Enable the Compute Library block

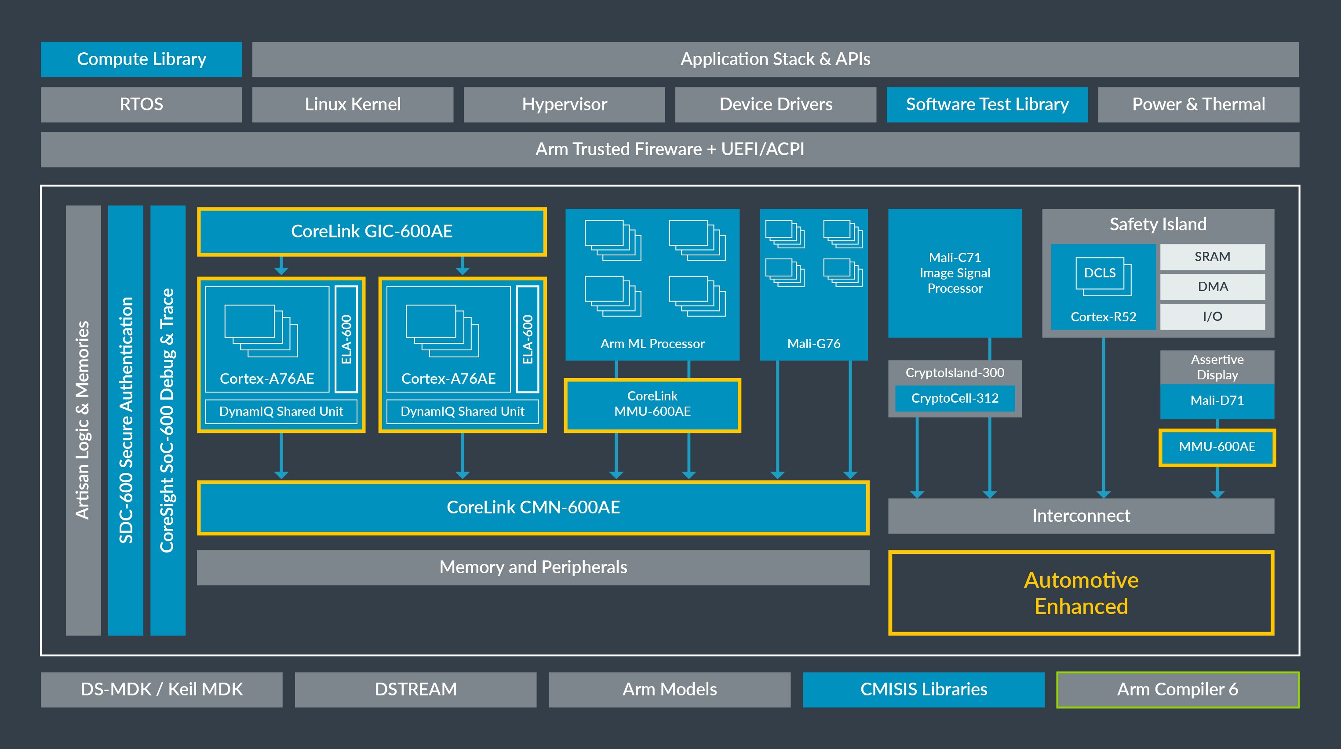pos(141,59)
